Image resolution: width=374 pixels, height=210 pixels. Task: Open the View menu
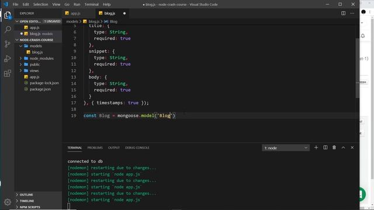tap(56, 4)
